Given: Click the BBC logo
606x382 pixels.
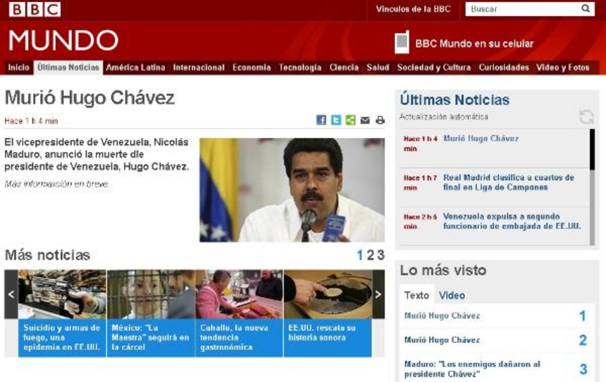Looking at the screenshot, I should [34, 9].
